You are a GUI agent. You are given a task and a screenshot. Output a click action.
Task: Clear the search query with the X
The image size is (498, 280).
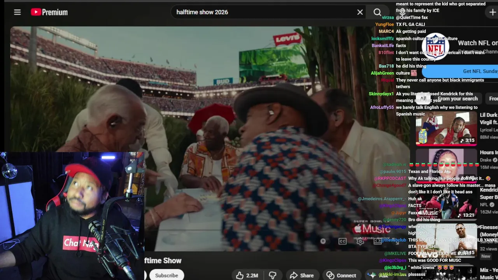360,12
